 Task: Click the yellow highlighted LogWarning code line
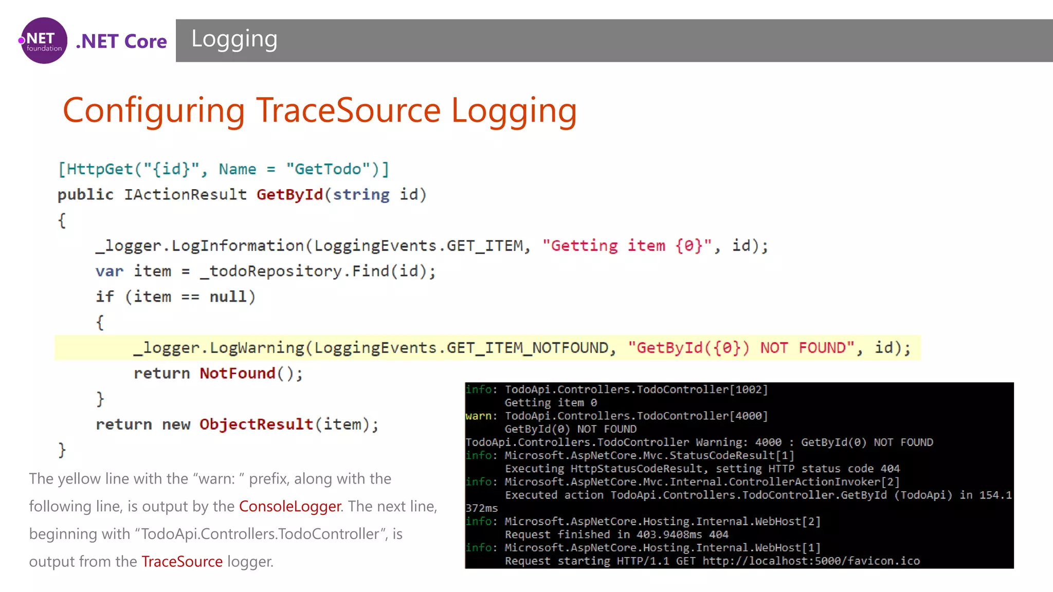point(521,348)
